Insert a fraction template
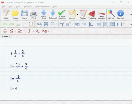The image size is (132, 104). (x=46, y=24)
